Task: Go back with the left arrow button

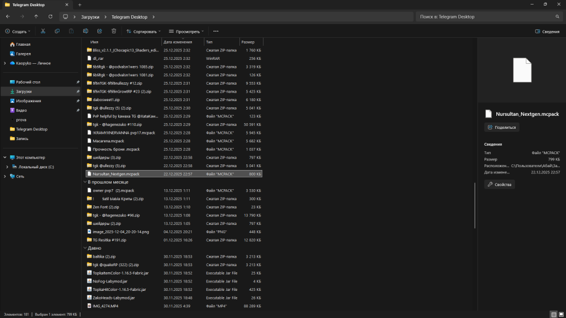Action: tap(8, 16)
